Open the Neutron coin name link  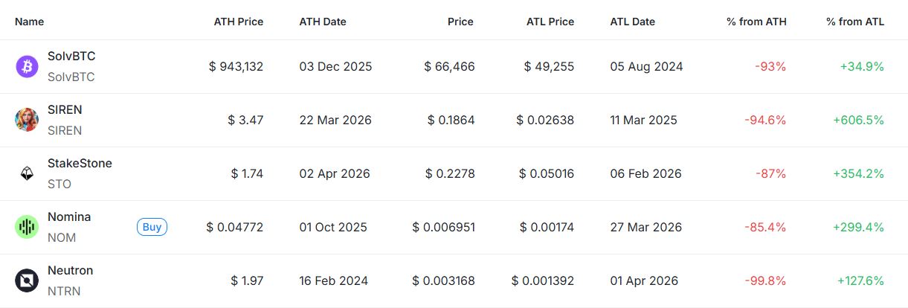pos(70,270)
